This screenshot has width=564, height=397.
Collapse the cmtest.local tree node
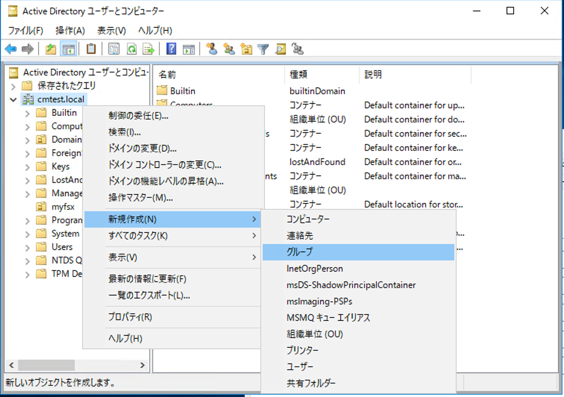pos(13,100)
